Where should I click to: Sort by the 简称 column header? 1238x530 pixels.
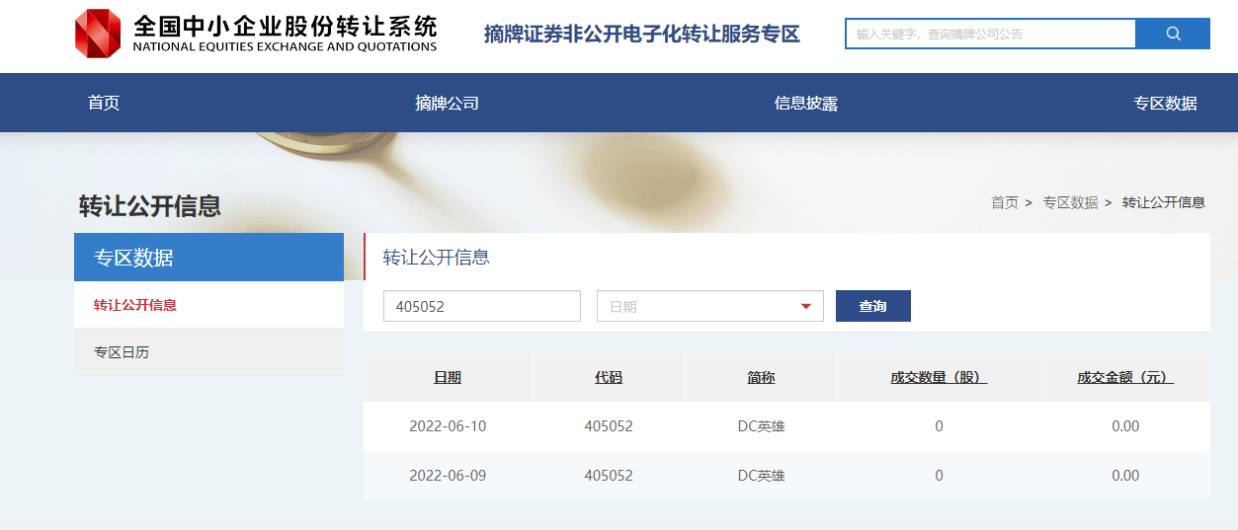point(761,377)
